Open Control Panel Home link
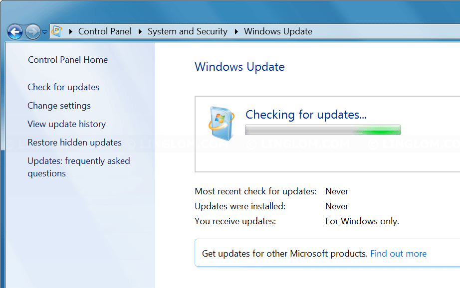 tap(68, 60)
